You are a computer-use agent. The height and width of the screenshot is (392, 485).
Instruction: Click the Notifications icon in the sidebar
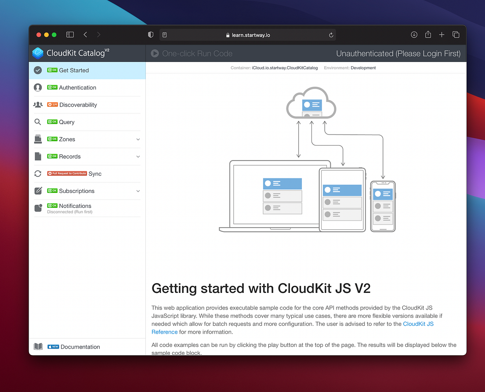tap(38, 207)
